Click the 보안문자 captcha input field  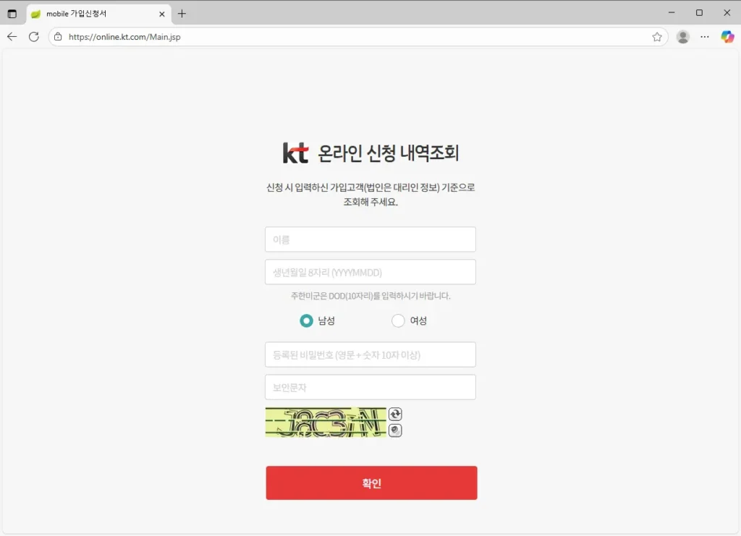(x=370, y=387)
